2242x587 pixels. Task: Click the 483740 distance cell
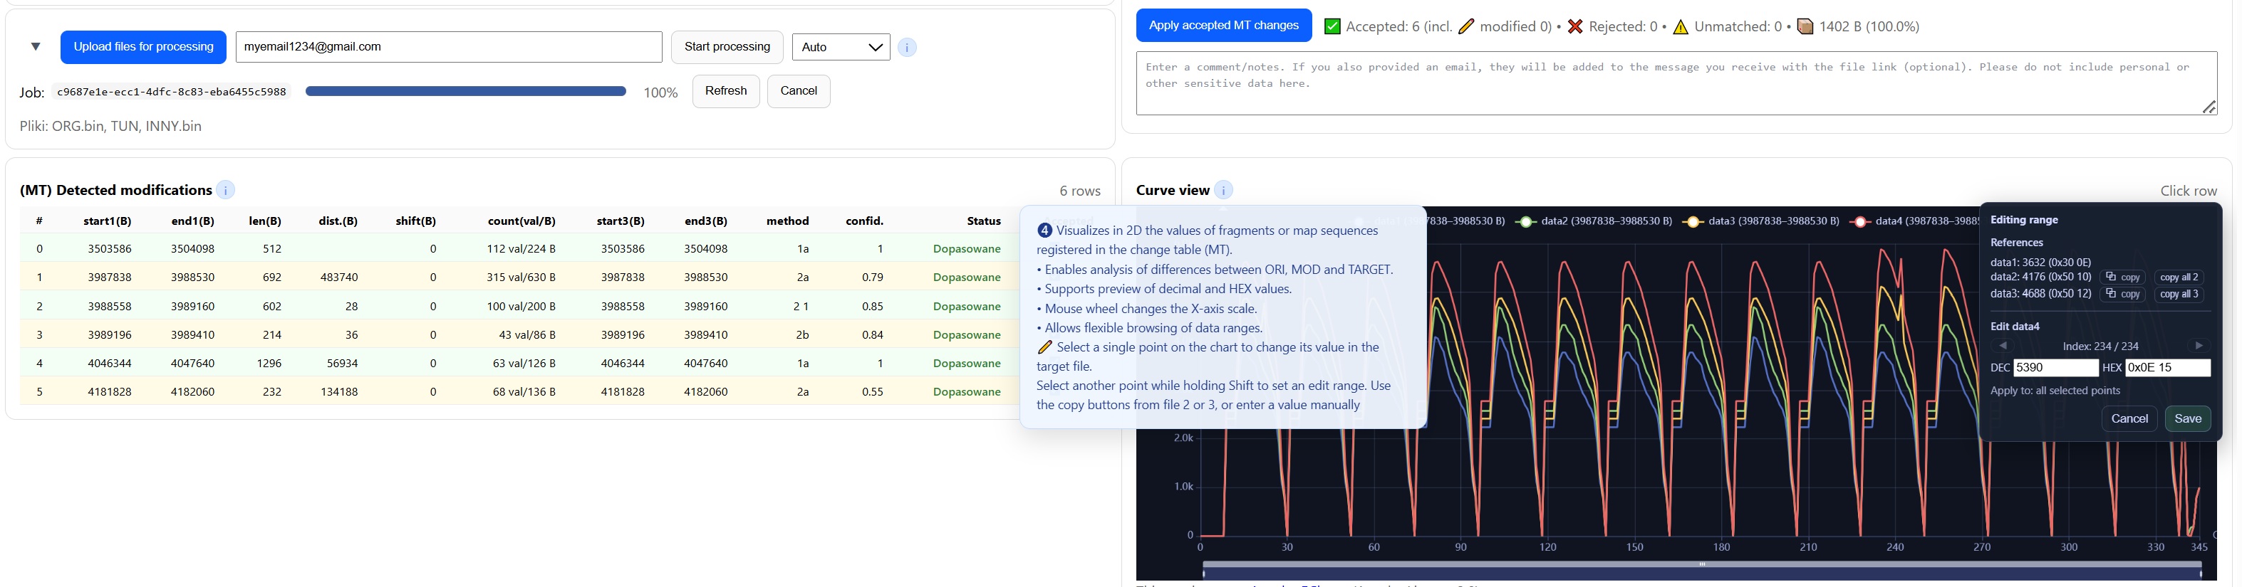338,277
